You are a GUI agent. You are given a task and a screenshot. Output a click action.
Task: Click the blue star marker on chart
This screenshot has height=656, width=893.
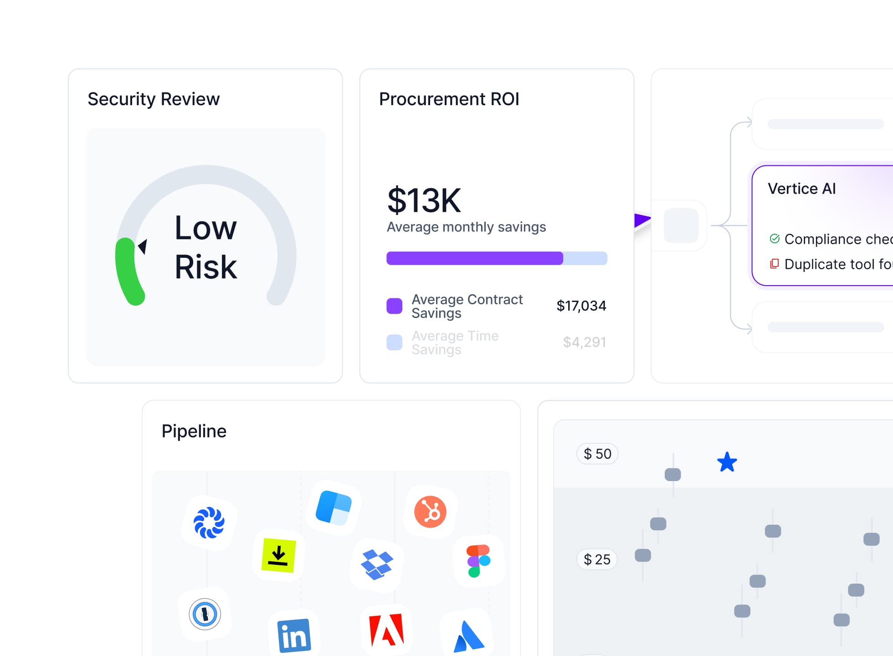[x=727, y=462]
